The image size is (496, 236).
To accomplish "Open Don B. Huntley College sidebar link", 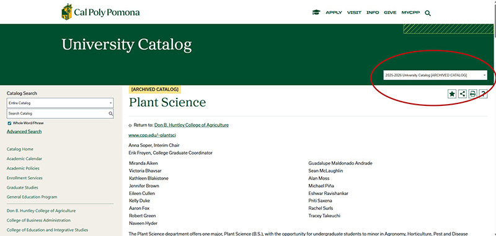I will [41, 211].
